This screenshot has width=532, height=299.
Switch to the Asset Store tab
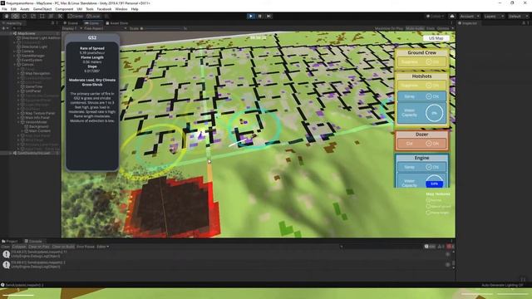[117, 23]
